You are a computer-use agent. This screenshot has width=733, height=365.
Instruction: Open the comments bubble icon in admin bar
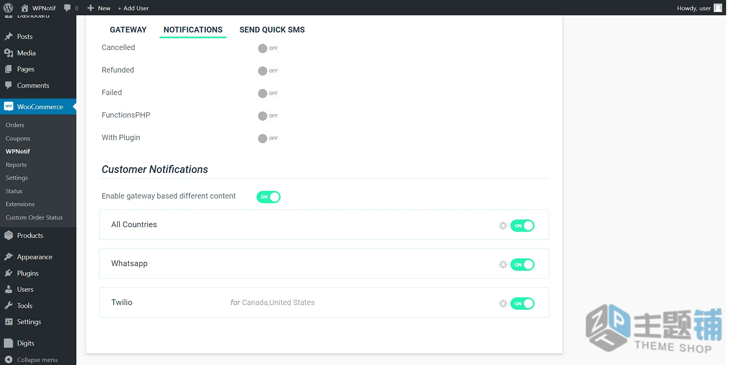[x=67, y=8]
